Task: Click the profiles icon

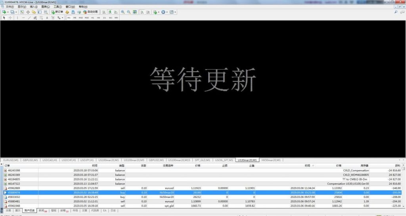Action: (x=12, y=12)
